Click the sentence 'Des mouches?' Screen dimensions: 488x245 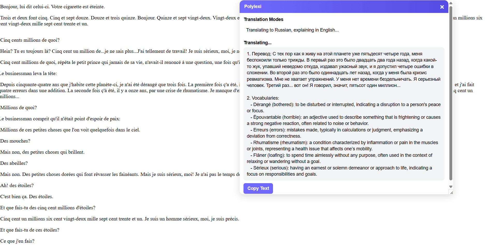15,141
